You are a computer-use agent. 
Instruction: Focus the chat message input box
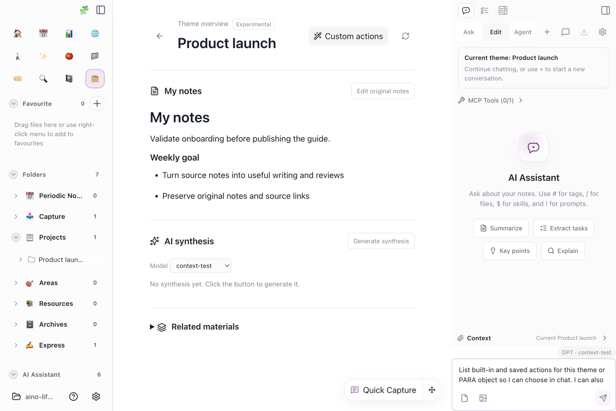533,375
